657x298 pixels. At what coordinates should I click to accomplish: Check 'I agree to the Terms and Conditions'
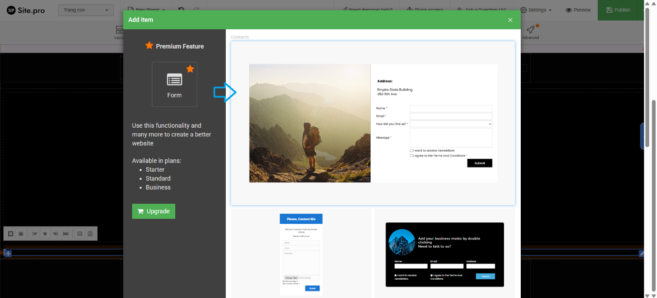(411, 156)
